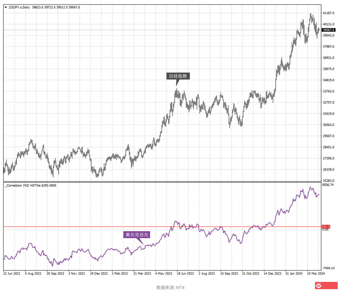
Task: Click the price axis value 27395.0
Action: (328, 159)
